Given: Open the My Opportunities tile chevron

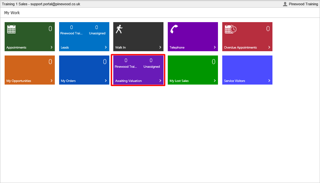Looking at the screenshot, I should coord(52,81).
